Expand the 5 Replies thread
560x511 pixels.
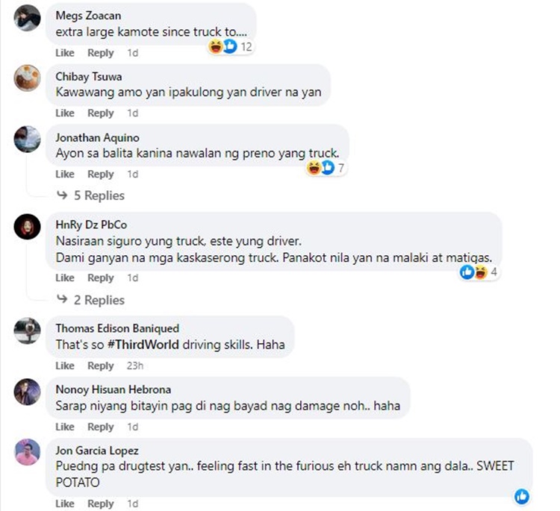pos(90,195)
